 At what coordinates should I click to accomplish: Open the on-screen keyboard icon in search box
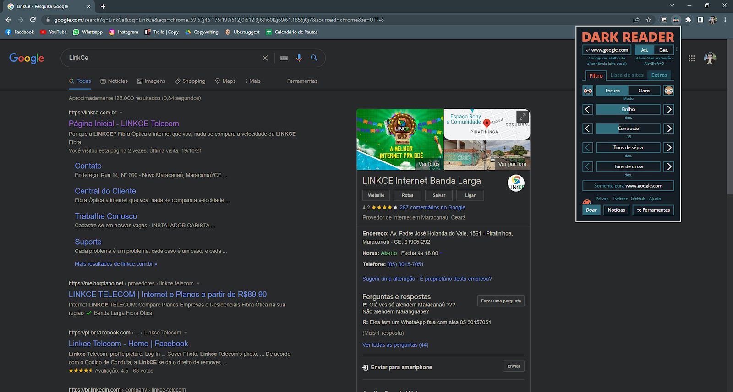[284, 58]
